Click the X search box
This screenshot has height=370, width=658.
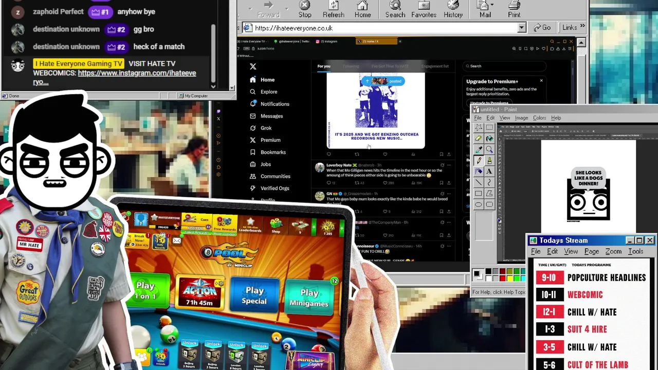point(504,66)
